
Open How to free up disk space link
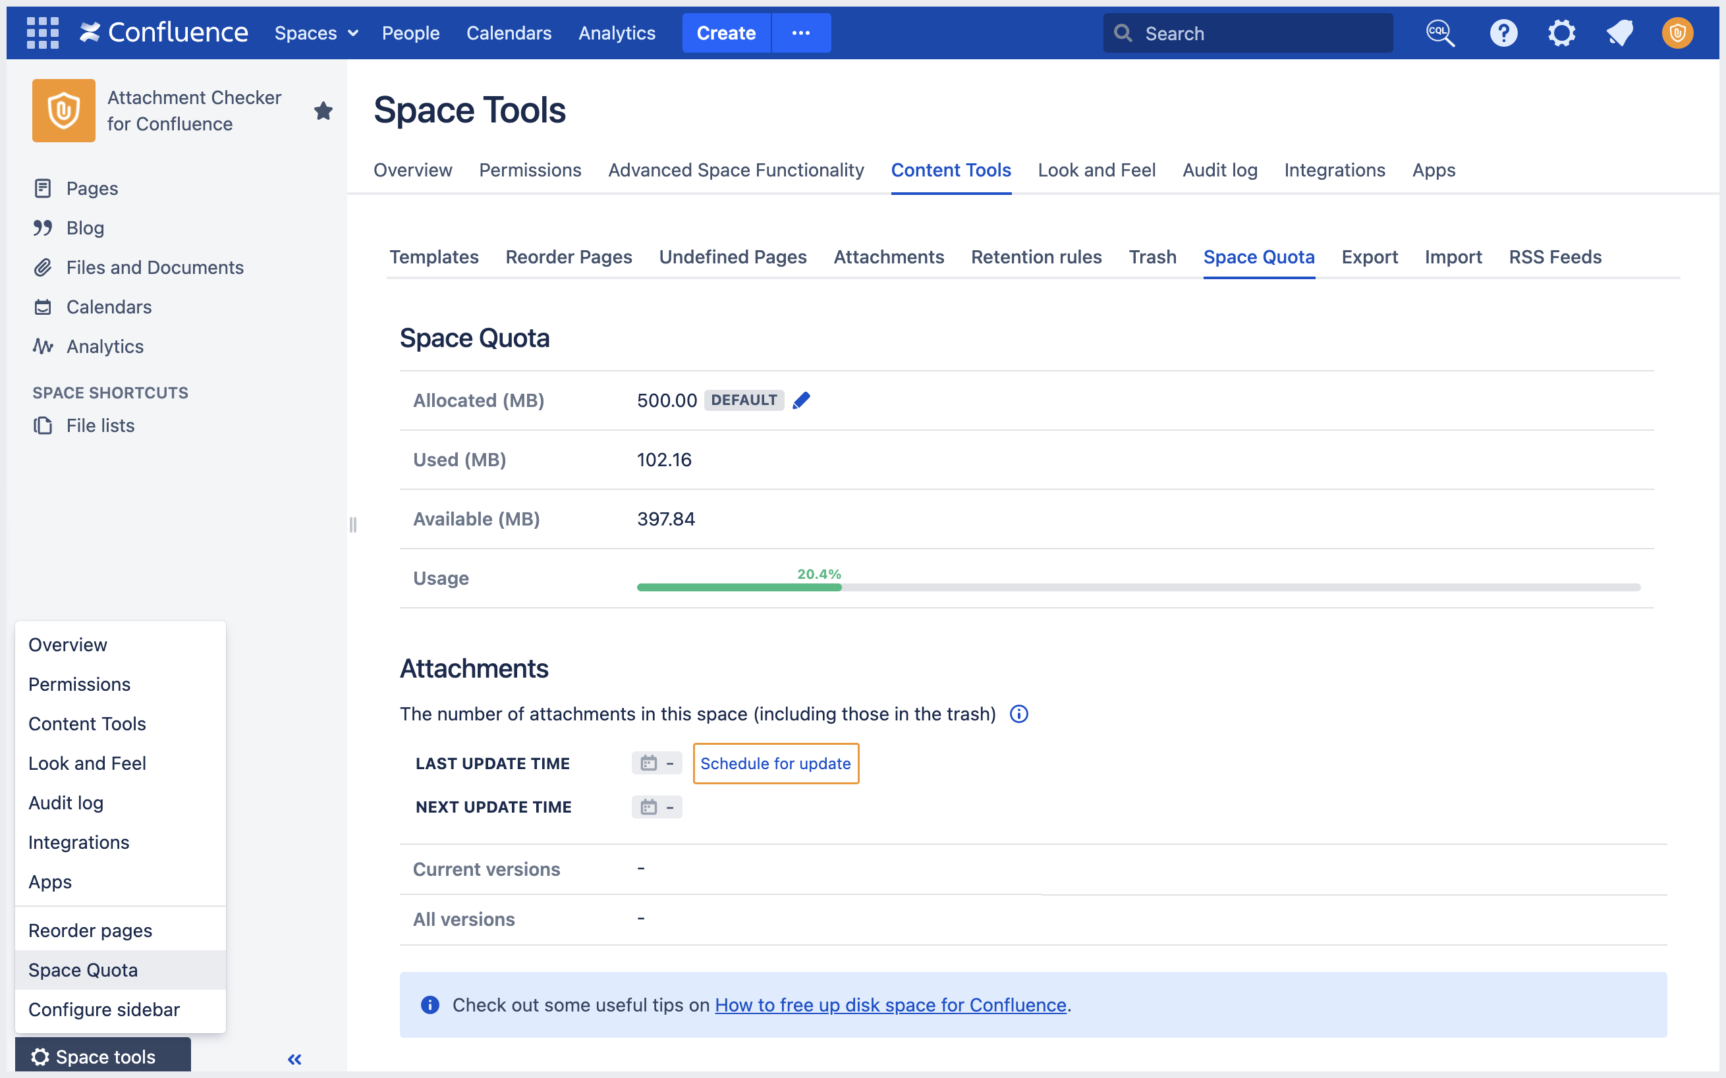890,1004
